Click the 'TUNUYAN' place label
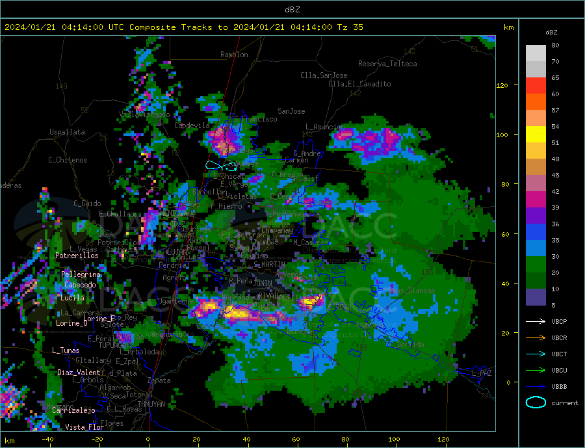 pyautogui.click(x=151, y=404)
